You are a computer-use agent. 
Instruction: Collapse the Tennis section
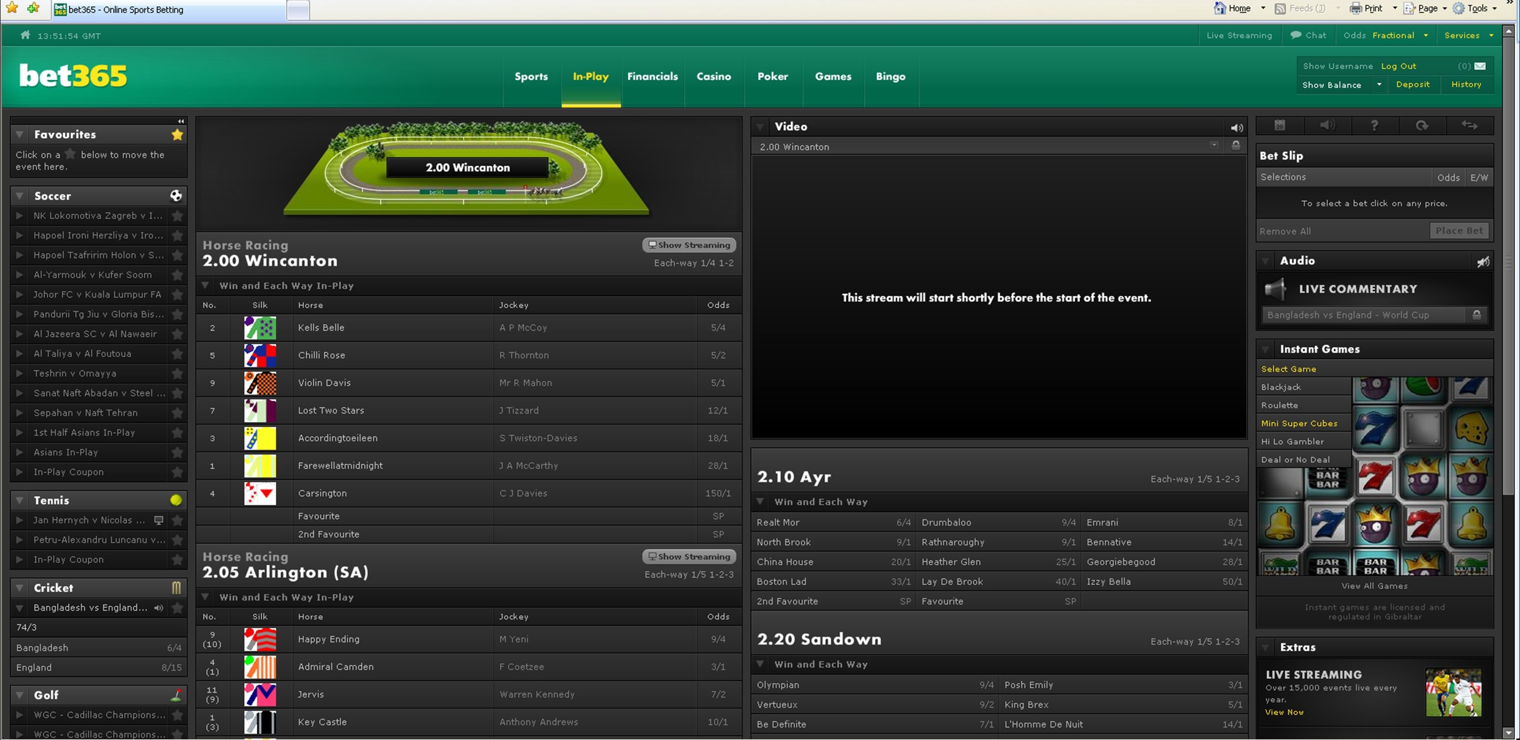pos(20,500)
